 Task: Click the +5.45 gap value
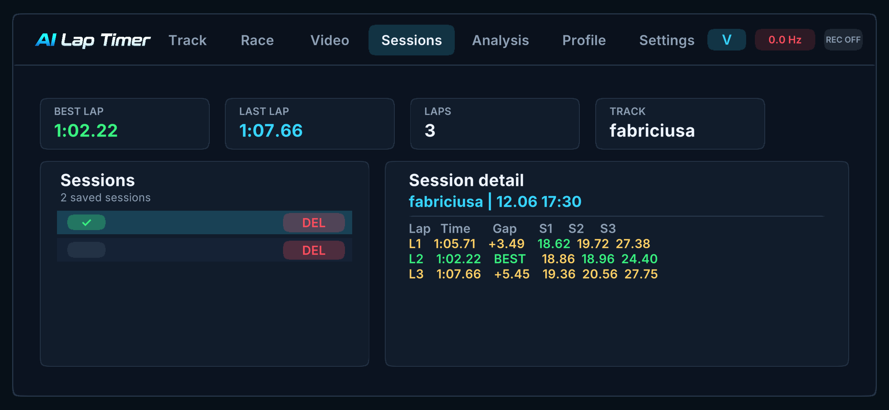pyautogui.click(x=512, y=274)
